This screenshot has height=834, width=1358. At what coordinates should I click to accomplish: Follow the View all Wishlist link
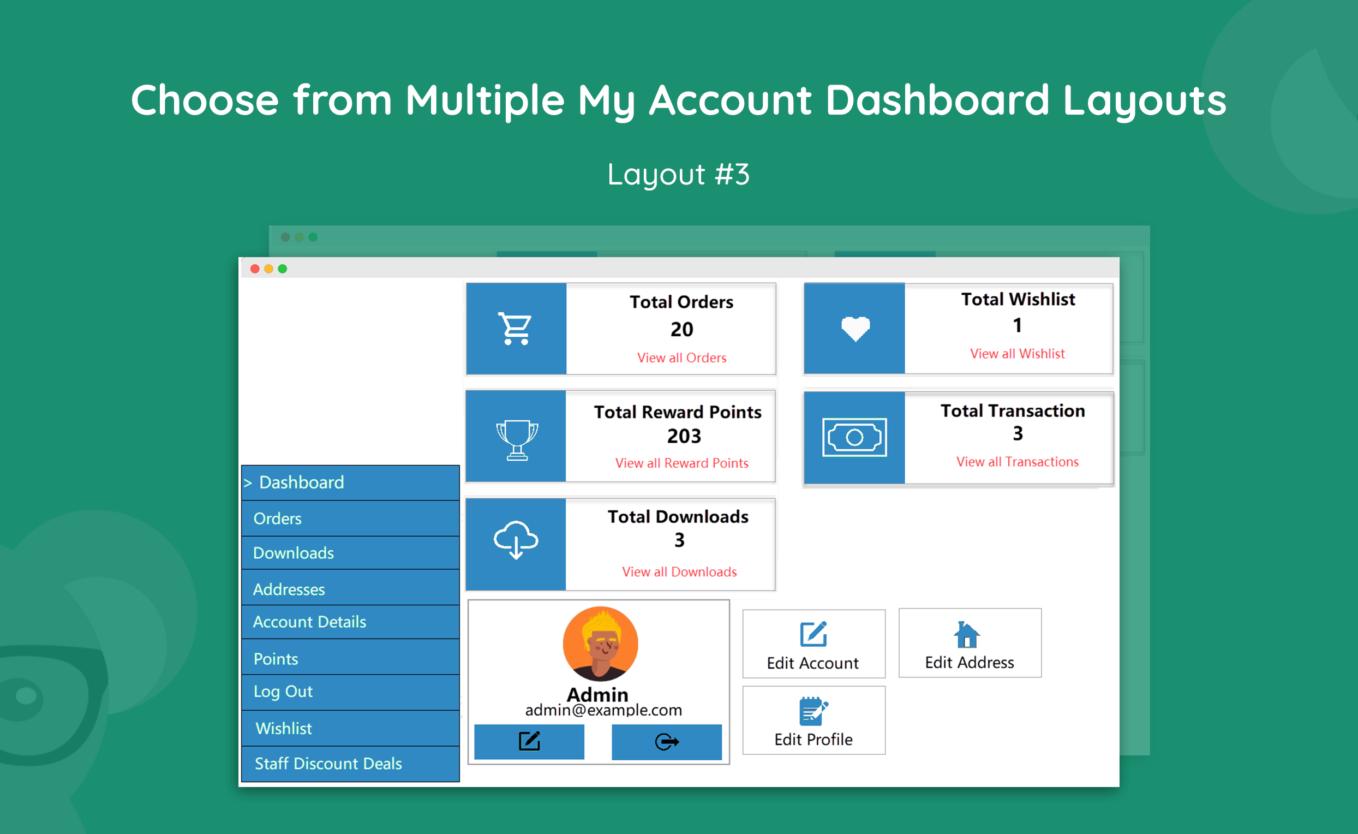click(1016, 354)
